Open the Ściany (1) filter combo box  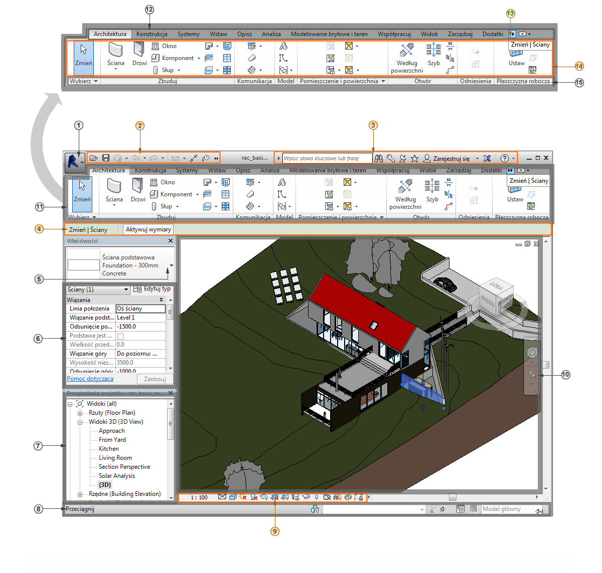[98, 290]
